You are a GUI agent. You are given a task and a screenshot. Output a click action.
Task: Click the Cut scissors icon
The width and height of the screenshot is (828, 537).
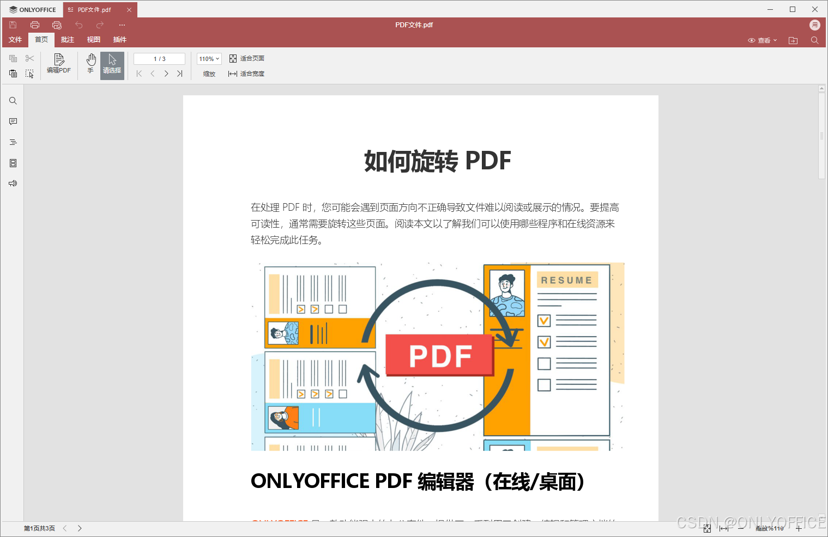tap(29, 58)
